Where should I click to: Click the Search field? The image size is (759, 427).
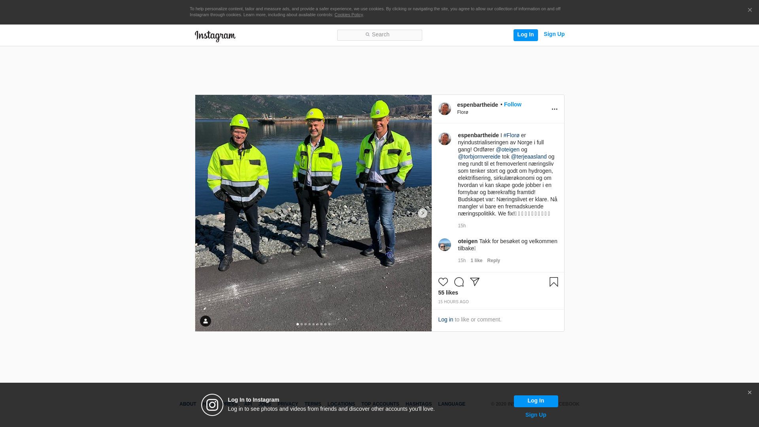click(379, 35)
